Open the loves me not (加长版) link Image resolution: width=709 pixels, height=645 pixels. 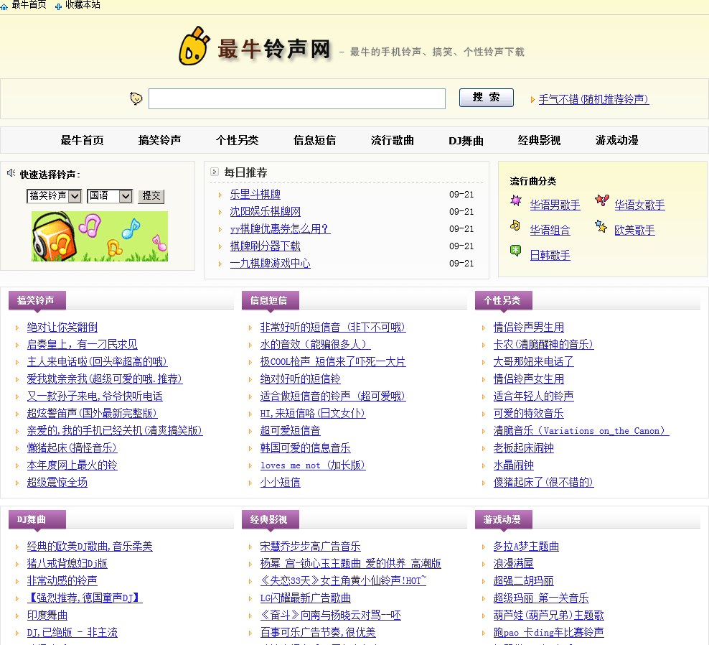pos(313,465)
